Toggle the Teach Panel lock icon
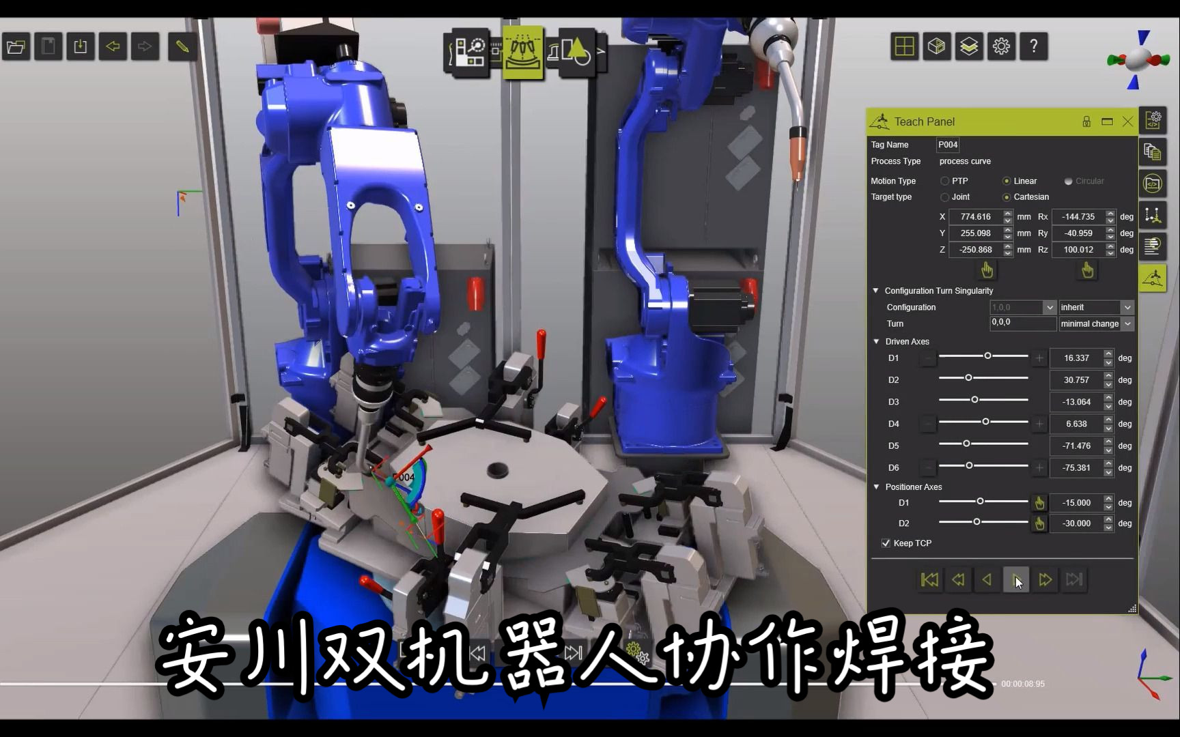This screenshot has width=1180, height=737. (x=1086, y=121)
